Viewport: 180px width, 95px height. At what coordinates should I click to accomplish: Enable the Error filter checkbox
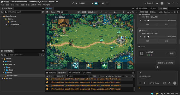pyautogui.click(x=123, y=76)
